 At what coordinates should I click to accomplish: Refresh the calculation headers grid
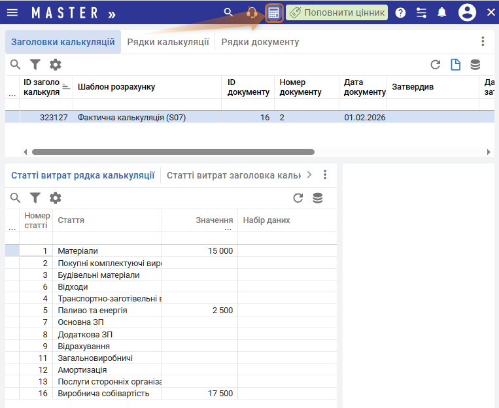[x=435, y=64]
